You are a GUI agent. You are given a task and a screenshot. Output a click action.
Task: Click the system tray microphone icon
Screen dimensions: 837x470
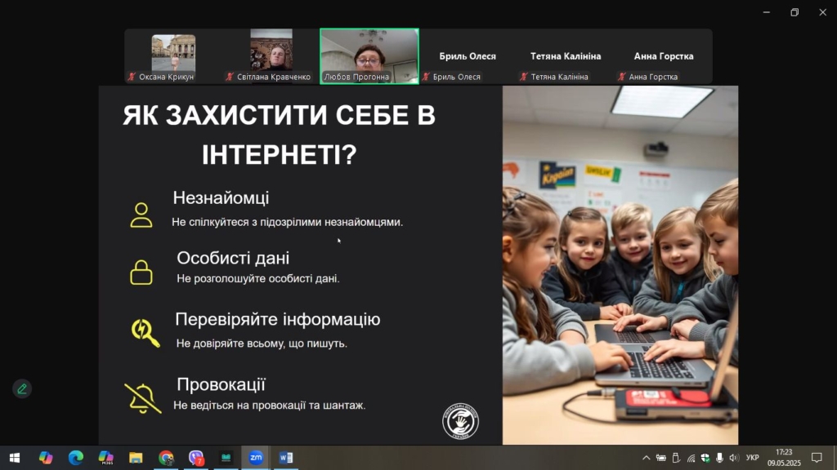[718, 458]
